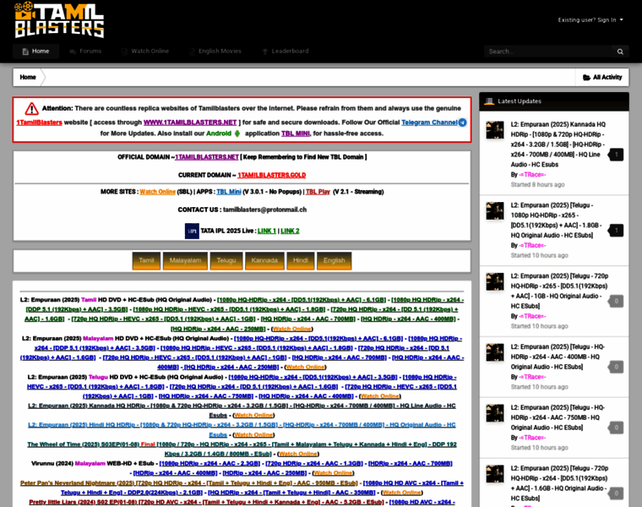Open Peter Pan's Neverland Nightmare 720p link
The width and height of the screenshot is (642, 507).
pyautogui.click(x=189, y=483)
